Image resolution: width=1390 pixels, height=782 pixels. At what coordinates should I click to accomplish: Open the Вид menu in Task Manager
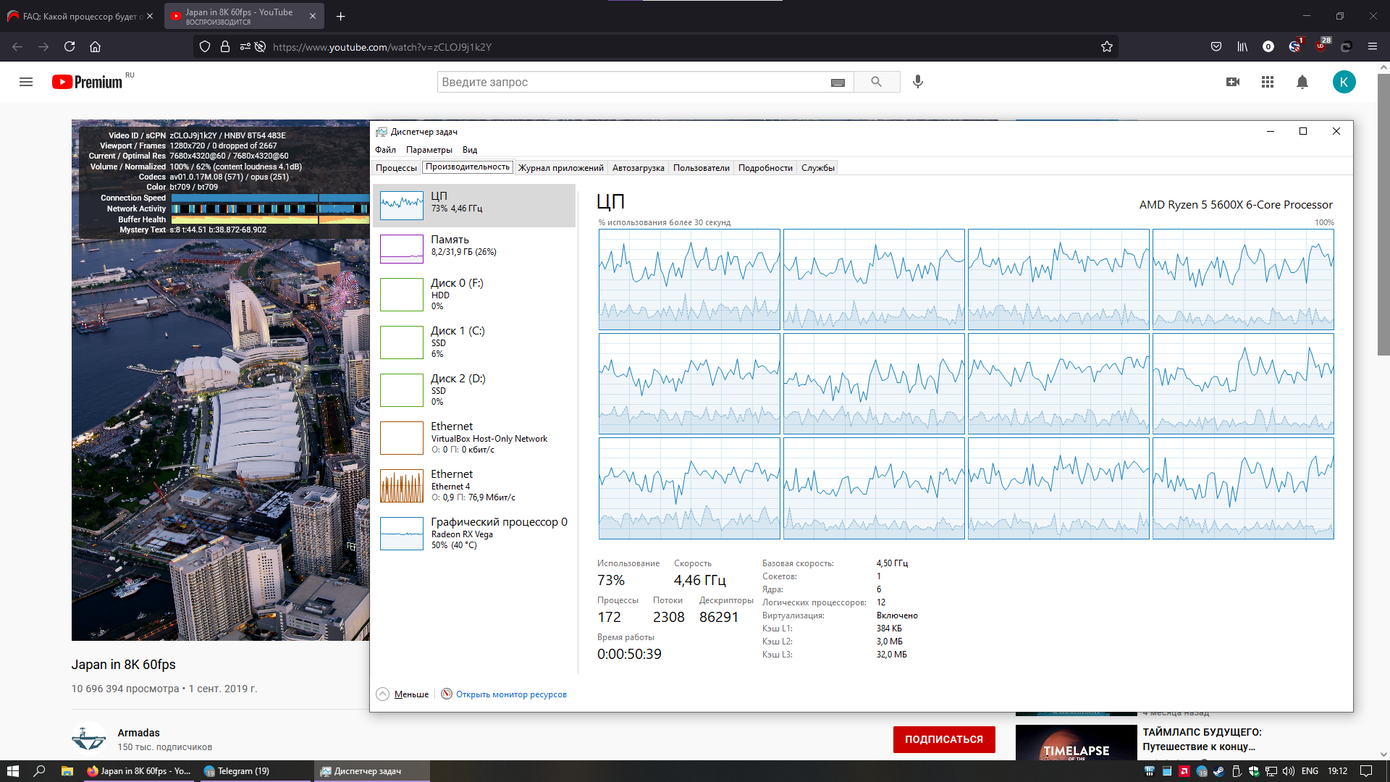(470, 150)
